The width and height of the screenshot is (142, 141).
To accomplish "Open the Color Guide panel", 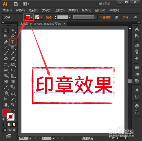I will click(x=137, y=36).
